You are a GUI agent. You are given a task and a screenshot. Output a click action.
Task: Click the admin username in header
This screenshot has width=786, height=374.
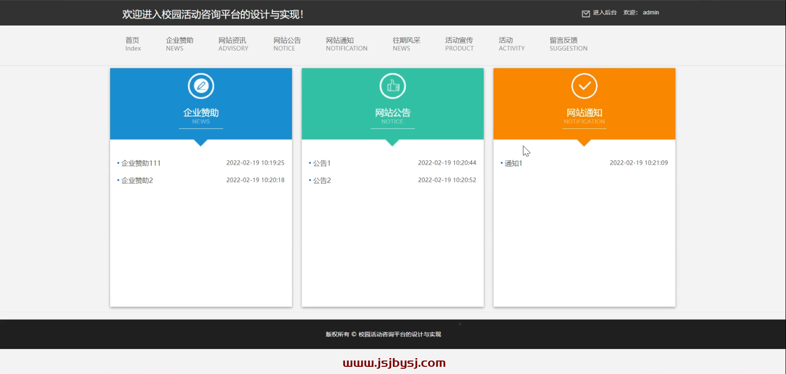coord(651,13)
